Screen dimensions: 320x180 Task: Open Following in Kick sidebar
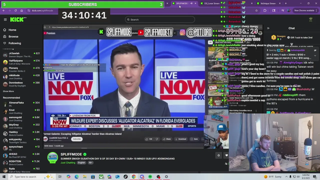tap(12, 43)
